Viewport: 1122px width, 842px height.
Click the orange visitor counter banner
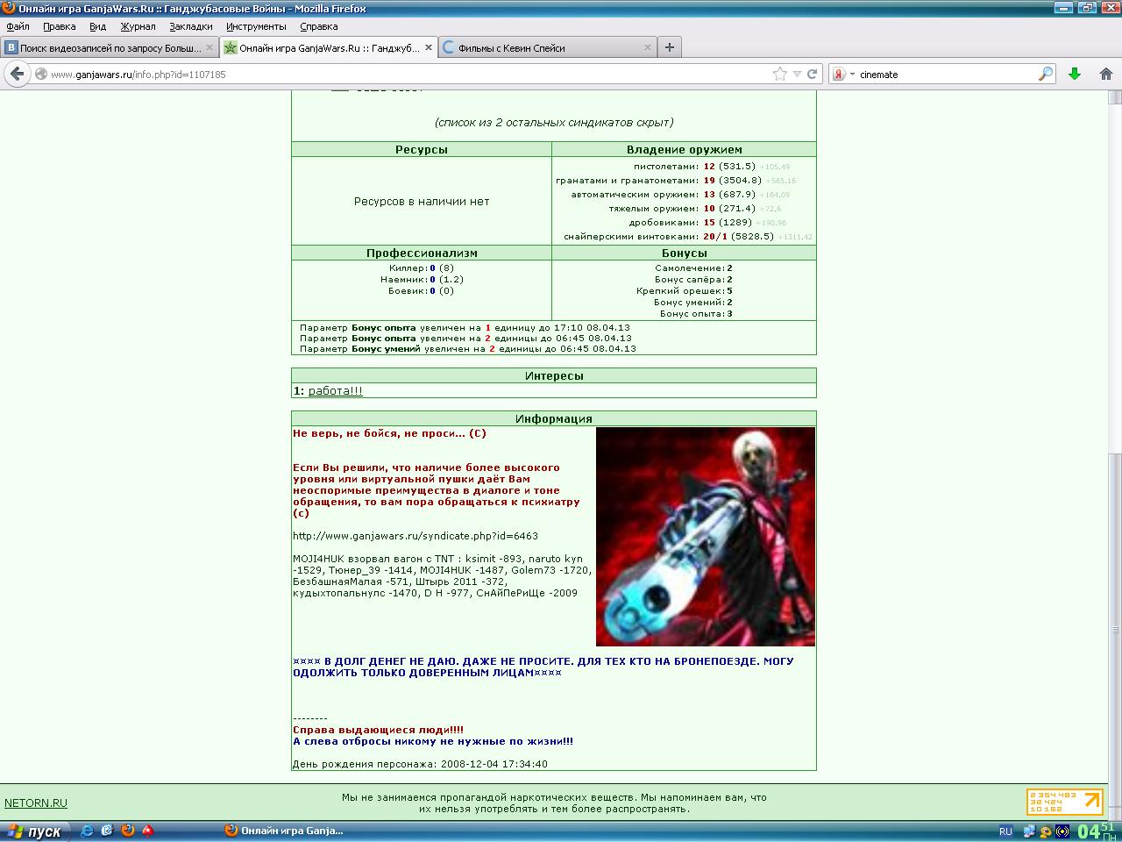(1065, 802)
